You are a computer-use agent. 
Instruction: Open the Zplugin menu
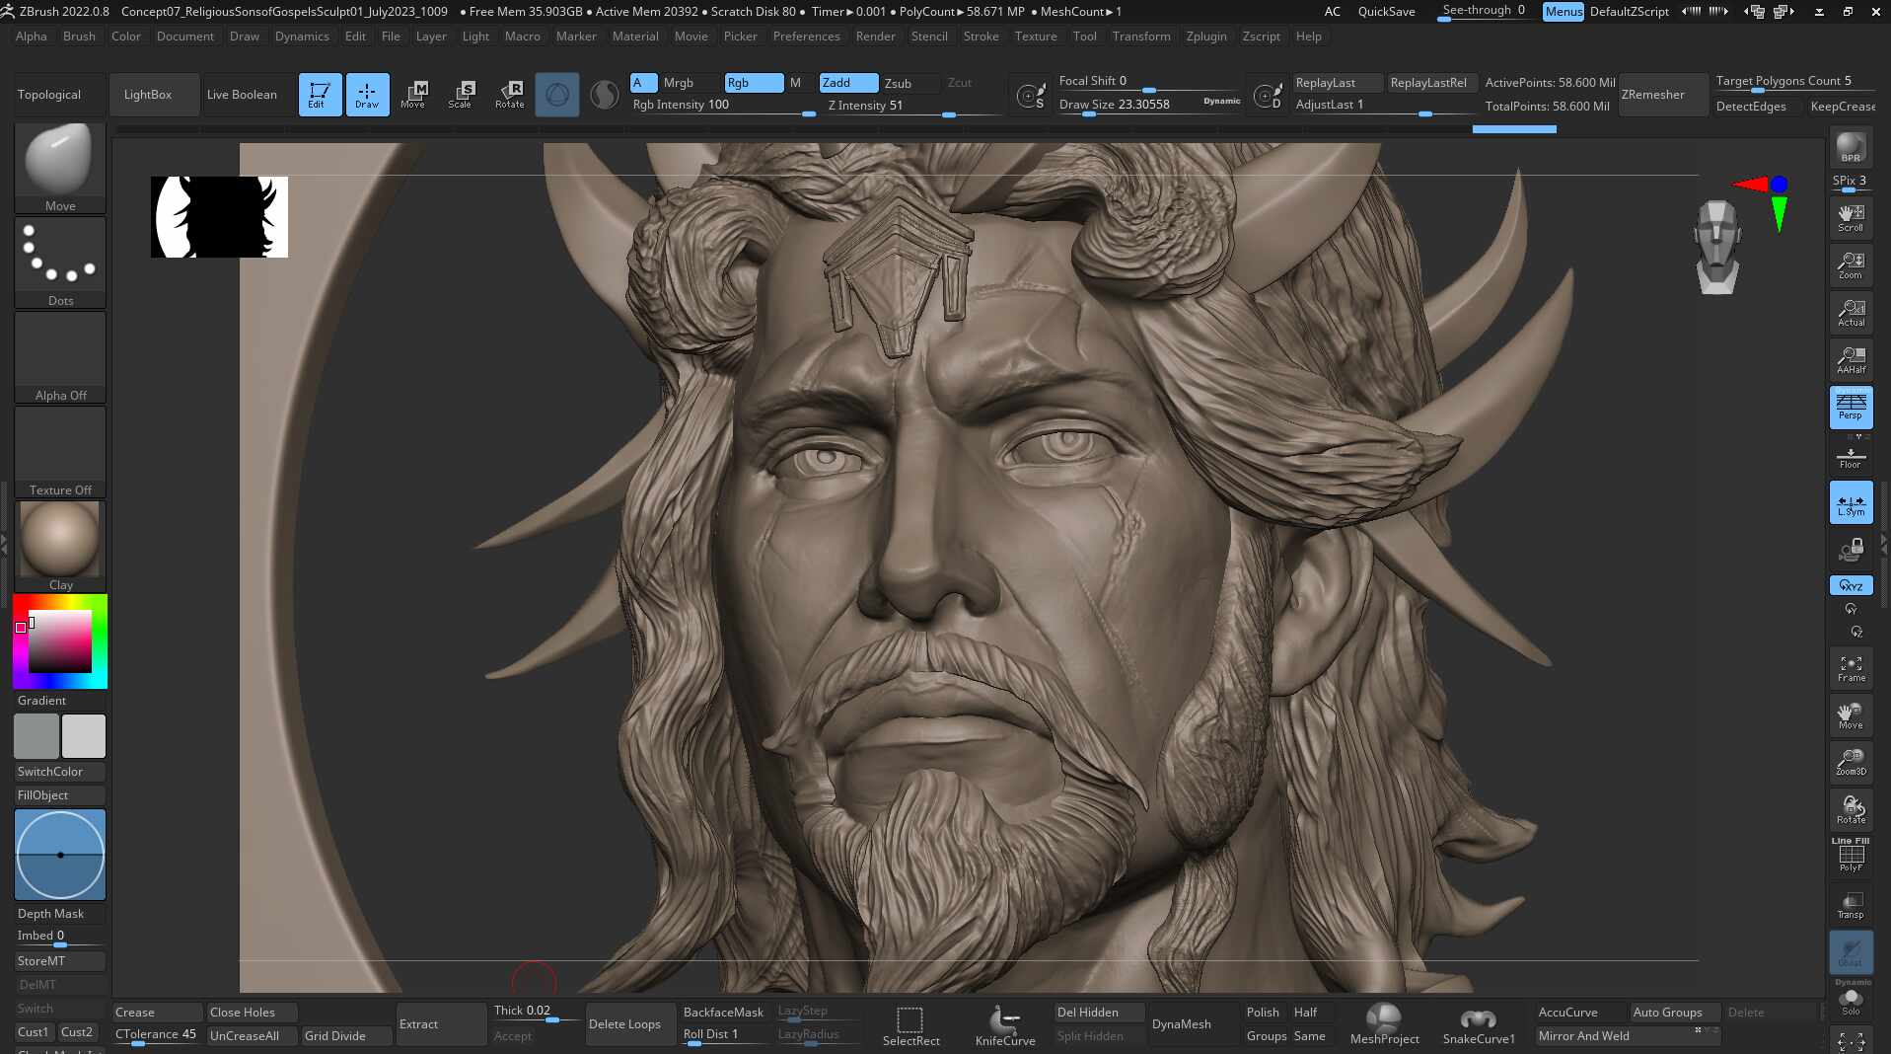1205,37
